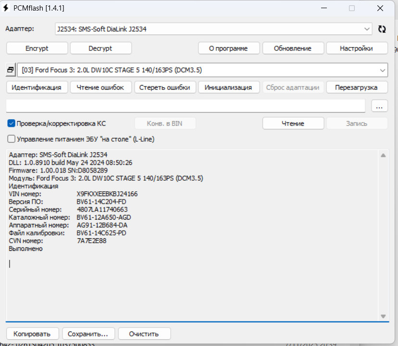The image size is (398, 346).
Task: Click the log scrollbar down arrow
Action: click(383, 316)
